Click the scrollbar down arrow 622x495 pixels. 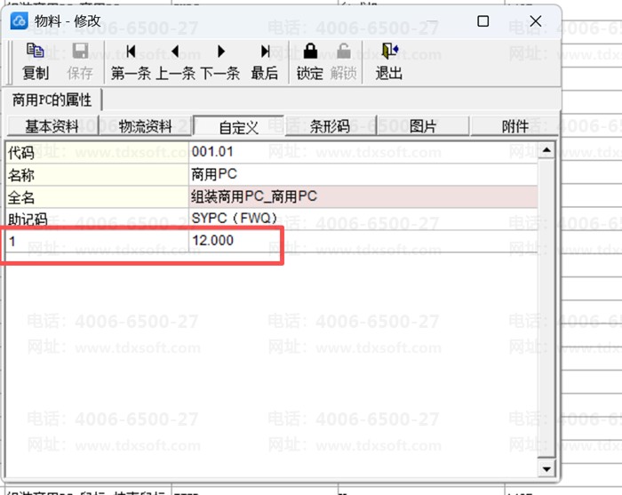pos(546,469)
